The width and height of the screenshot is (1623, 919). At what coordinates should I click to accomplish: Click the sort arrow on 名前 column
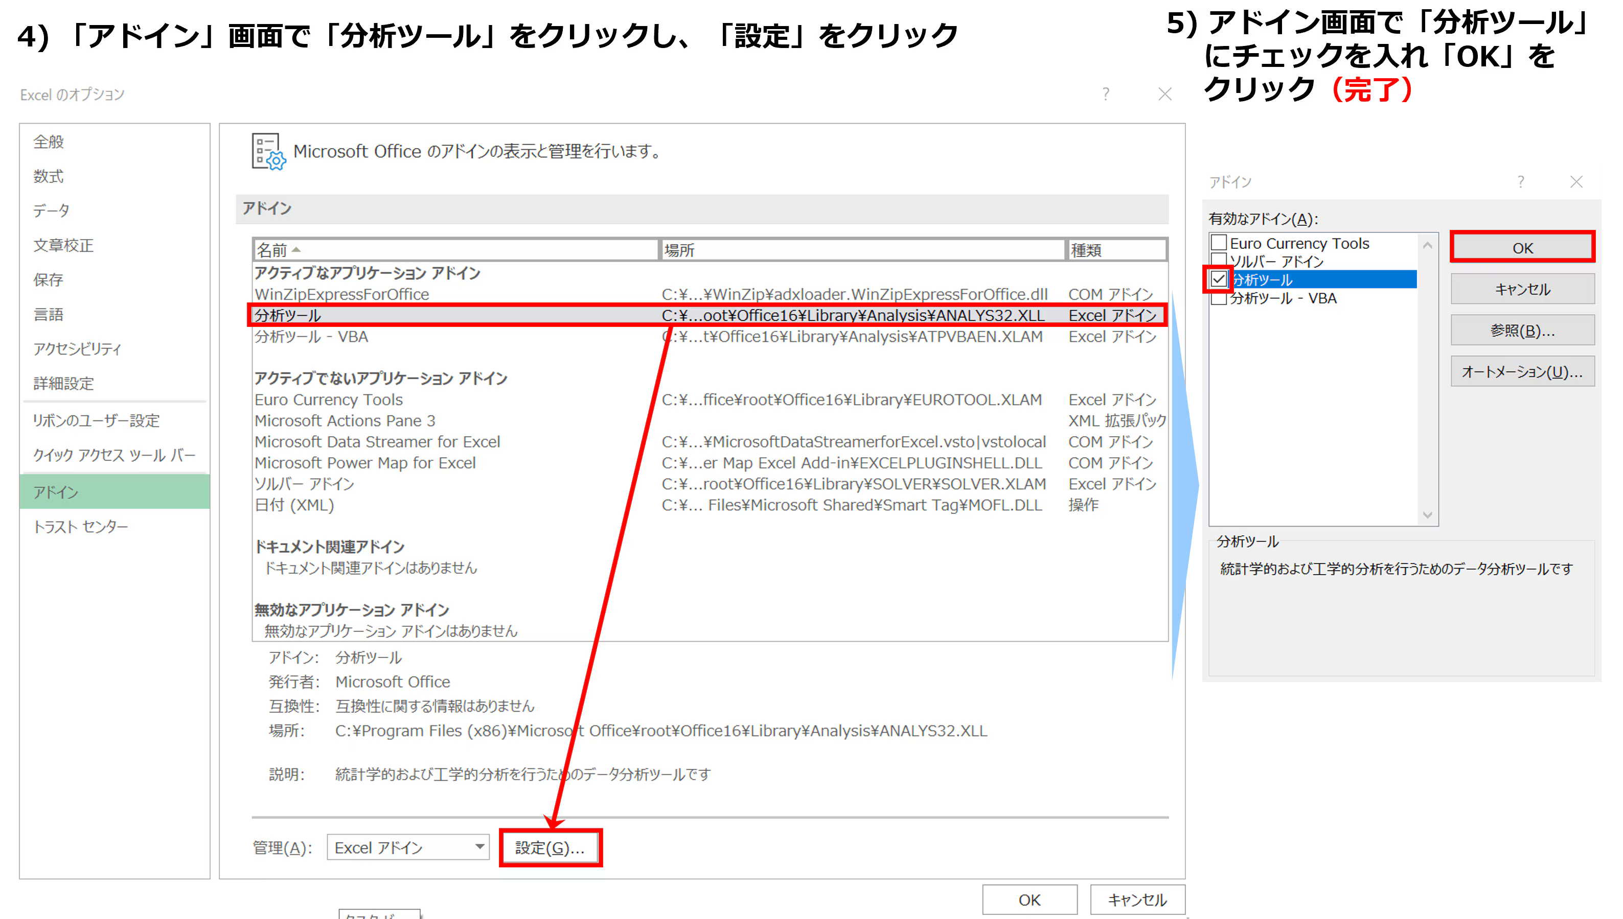296,250
